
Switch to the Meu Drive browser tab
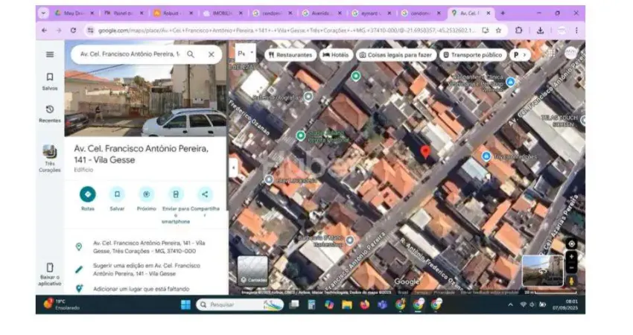tap(74, 13)
